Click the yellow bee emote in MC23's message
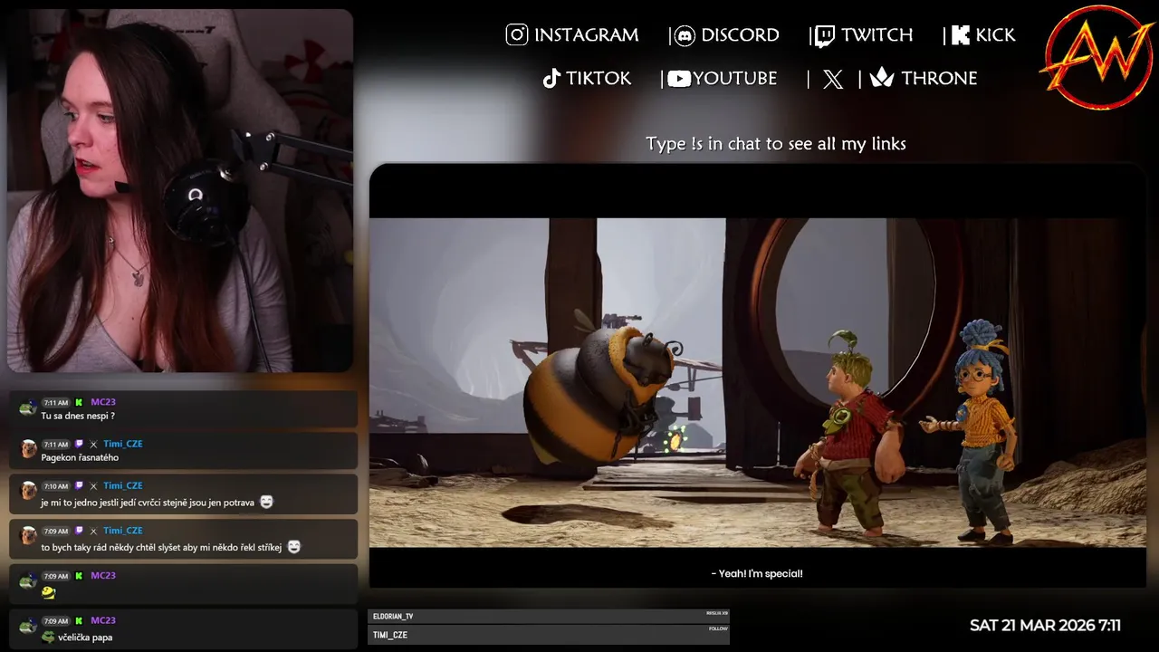The height and width of the screenshot is (652, 1159). coord(48,592)
